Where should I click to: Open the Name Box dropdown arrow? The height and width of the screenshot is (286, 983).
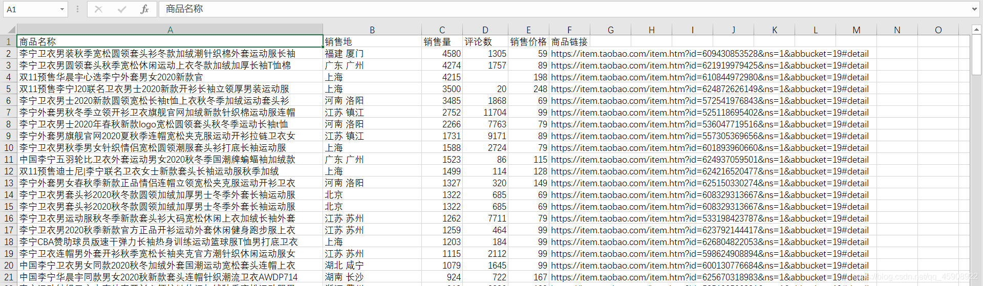pos(62,9)
